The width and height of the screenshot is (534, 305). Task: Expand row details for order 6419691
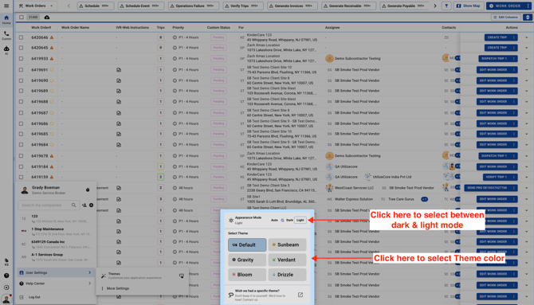[527, 70]
